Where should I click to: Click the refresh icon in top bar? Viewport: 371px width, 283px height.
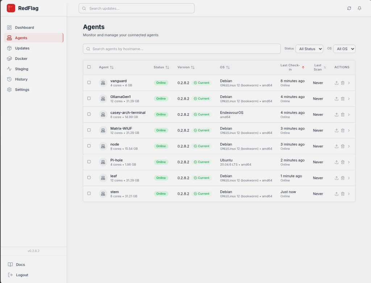349,8
